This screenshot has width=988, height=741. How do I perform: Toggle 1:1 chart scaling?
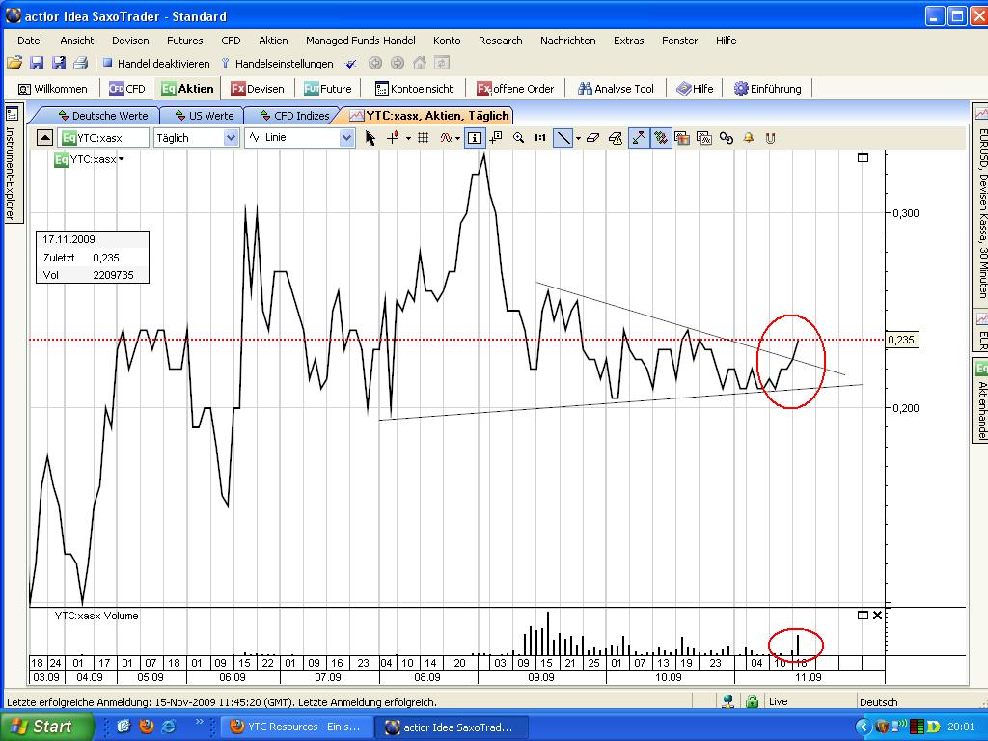point(540,138)
